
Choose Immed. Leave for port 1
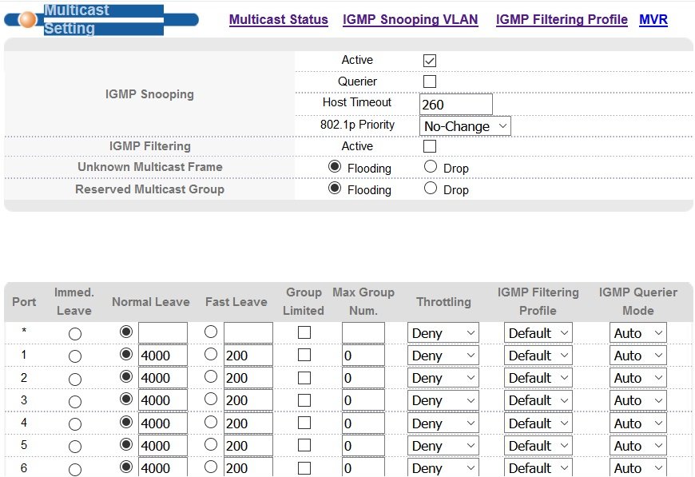(x=75, y=356)
